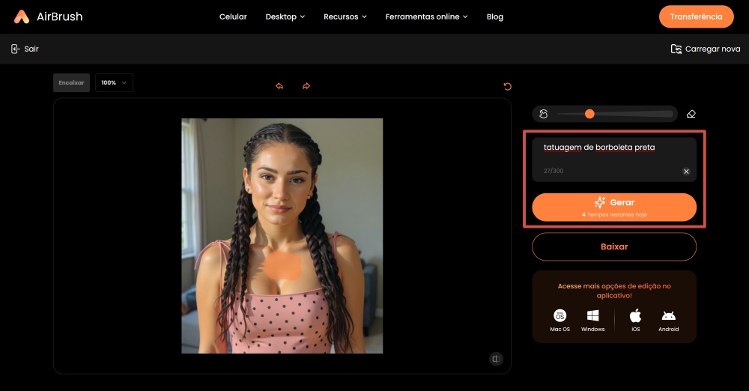Click the redo arrow above canvas
Image resolution: width=749 pixels, height=391 pixels.
(x=306, y=86)
